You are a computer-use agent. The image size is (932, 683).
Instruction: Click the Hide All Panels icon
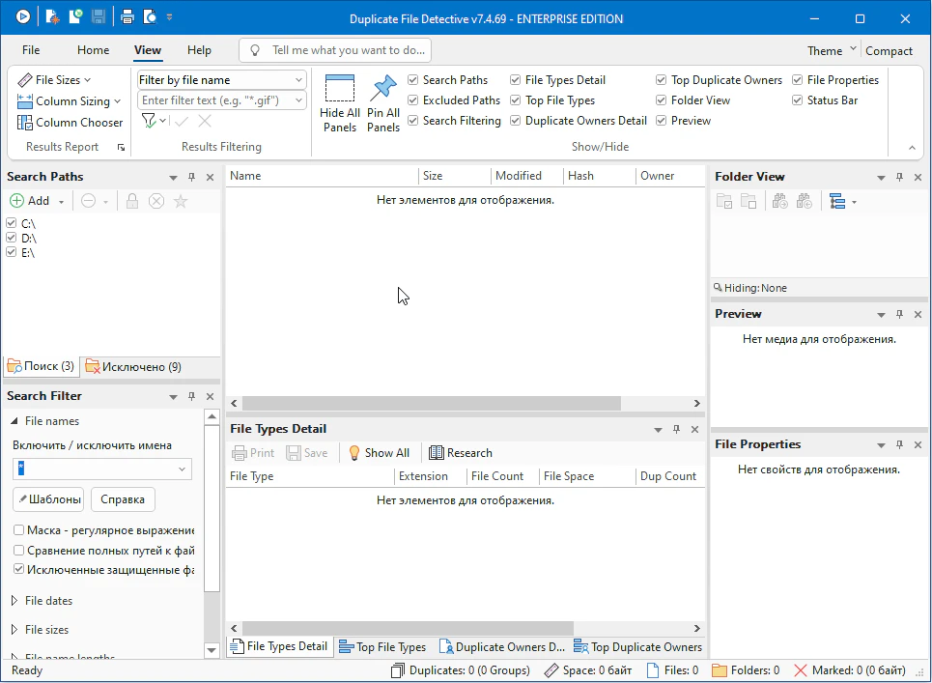pyautogui.click(x=340, y=89)
